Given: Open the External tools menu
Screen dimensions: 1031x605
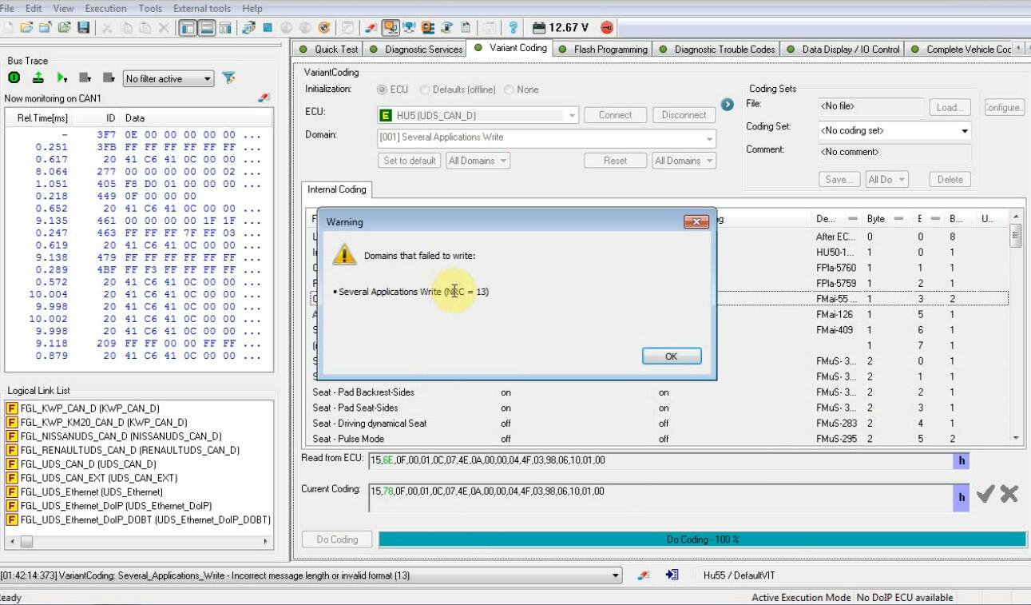Looking at the screenshot, I should (201, 8).
